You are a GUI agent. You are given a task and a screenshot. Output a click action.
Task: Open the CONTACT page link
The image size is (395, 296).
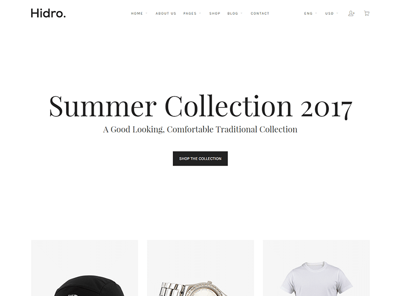pos(260,13)
